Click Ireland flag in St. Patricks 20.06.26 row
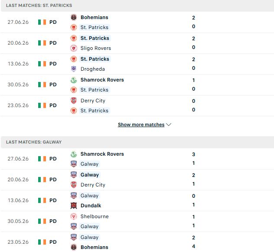The width and height of the screenshot is (274, 252). click(42, 43)
